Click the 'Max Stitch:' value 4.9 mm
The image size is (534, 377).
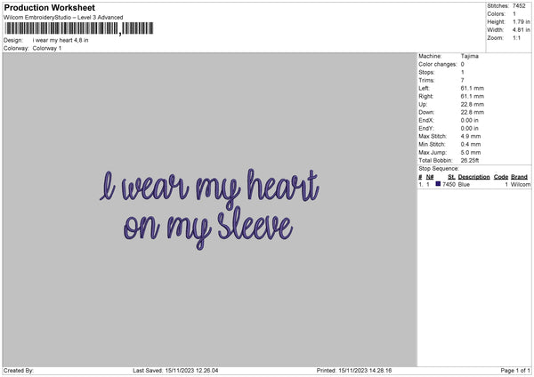471,136
